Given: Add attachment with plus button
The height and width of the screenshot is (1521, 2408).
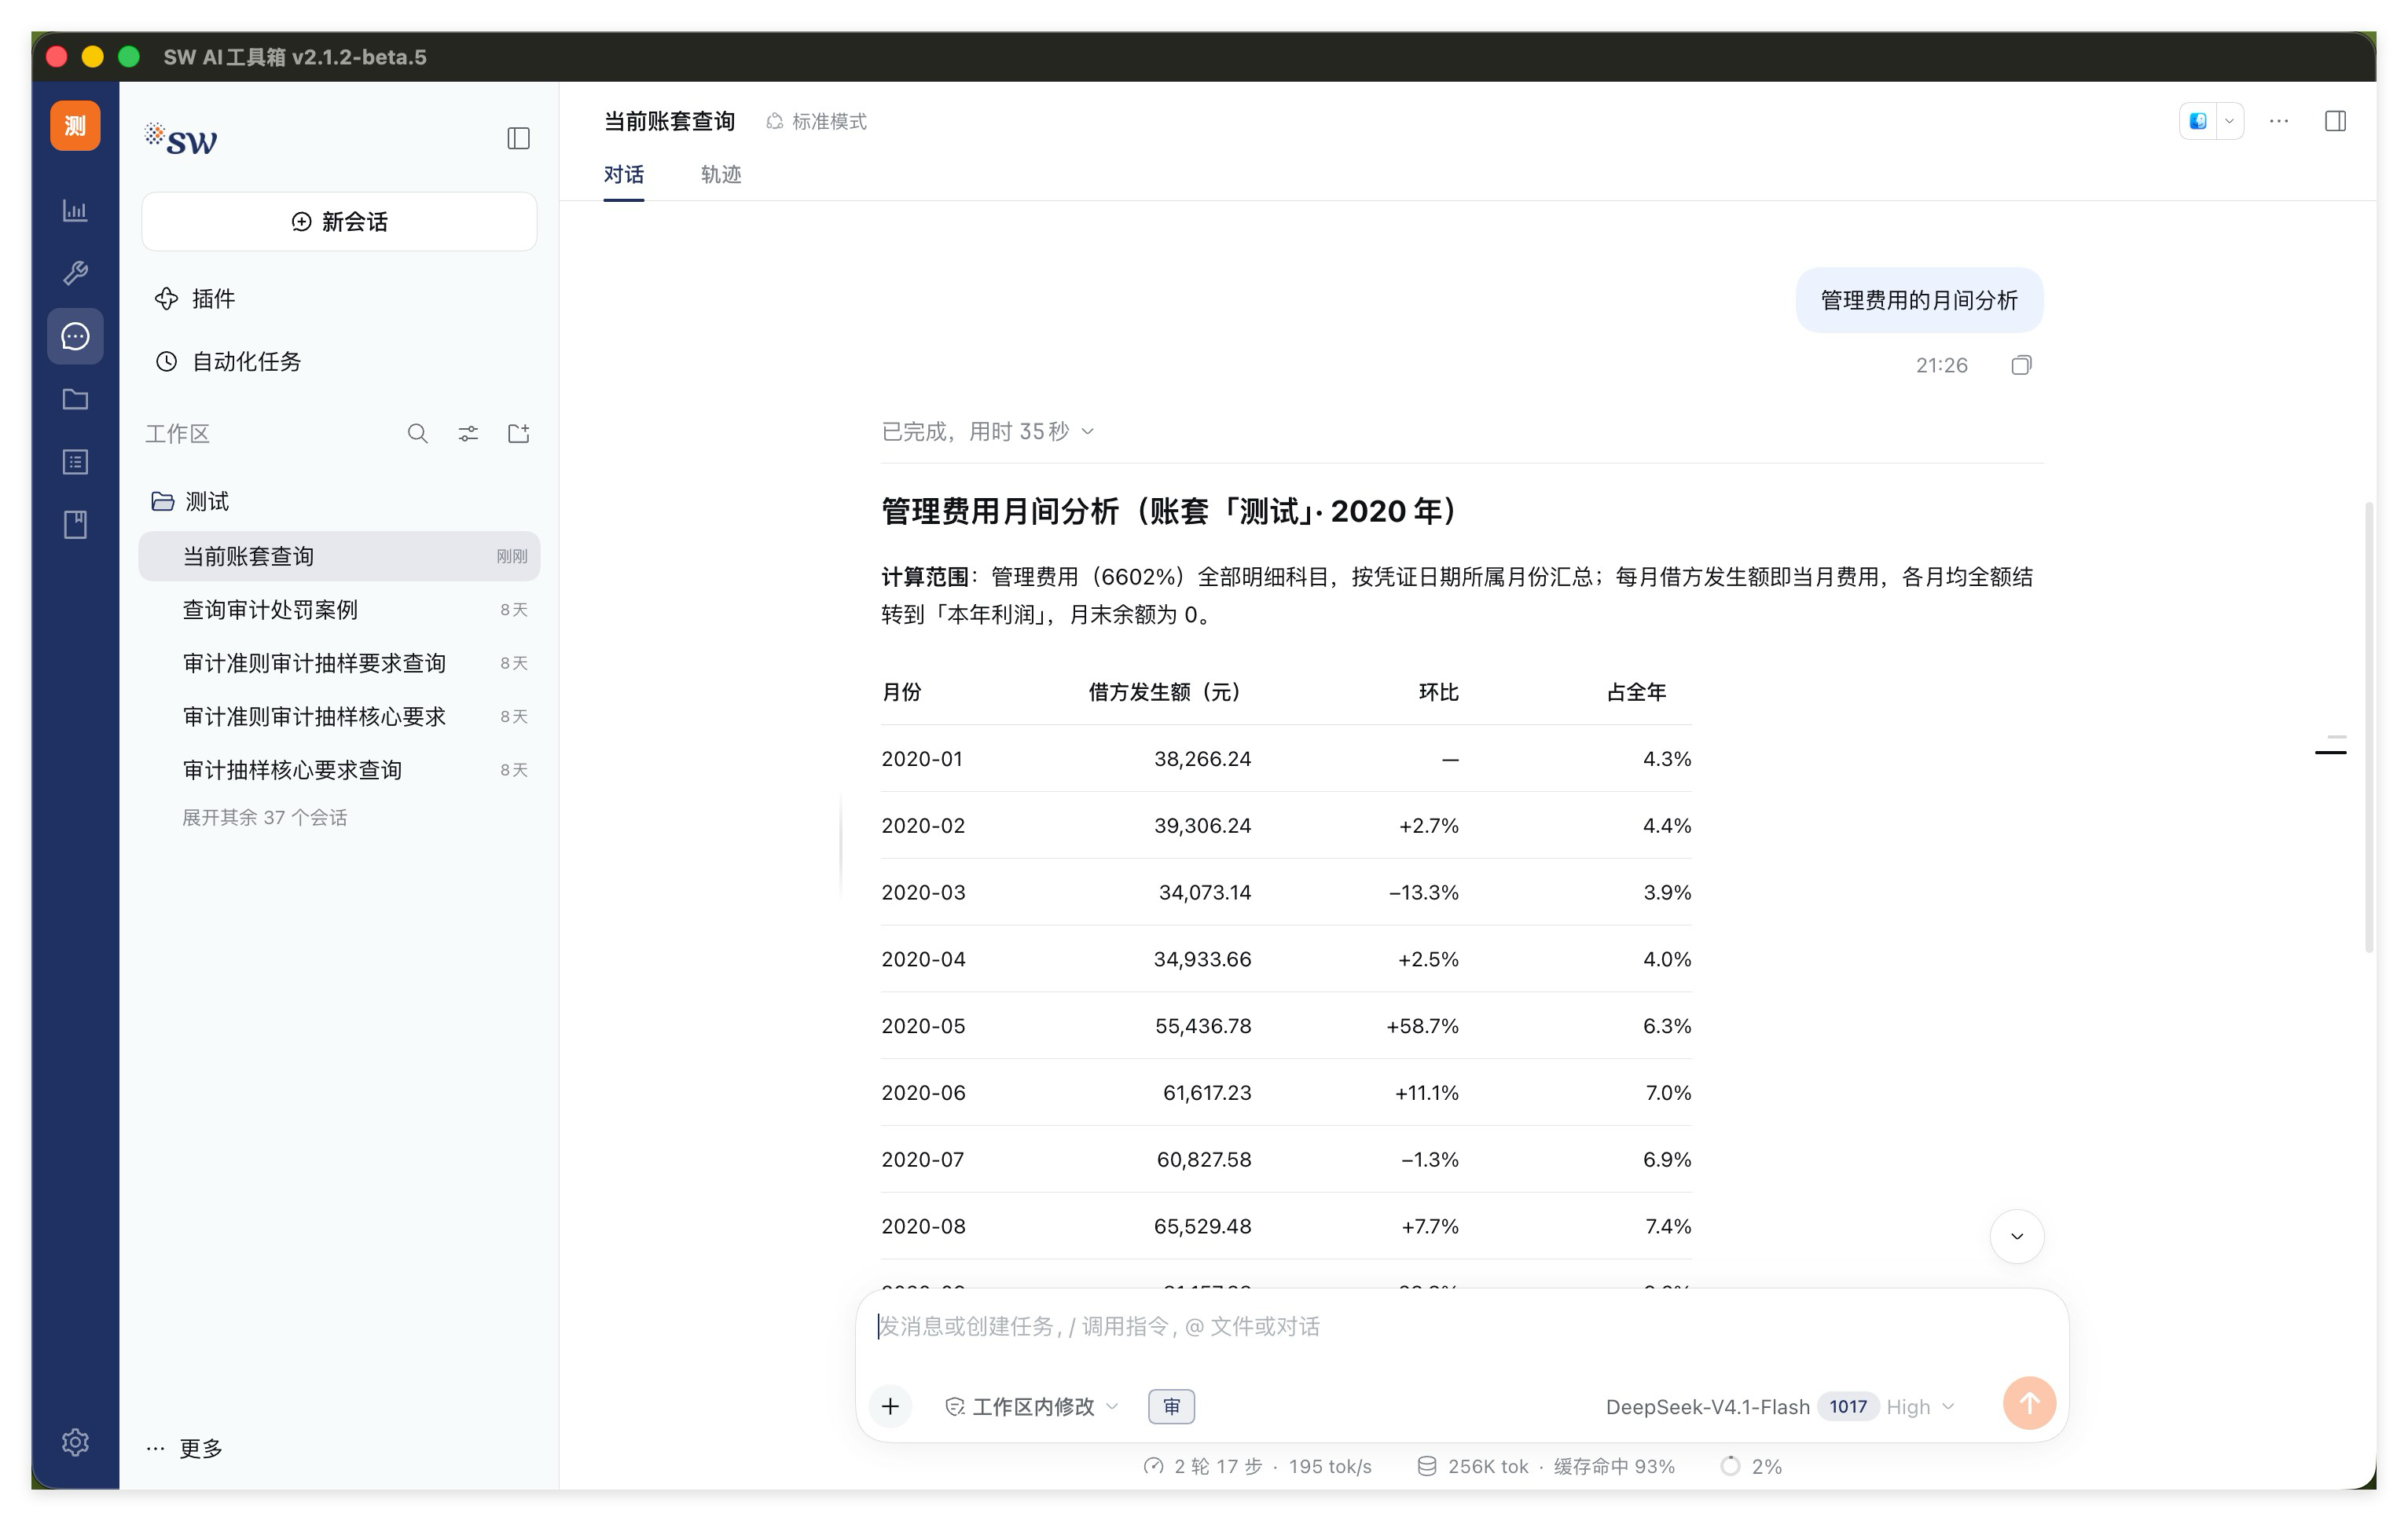Looking at the screenshot, I should click(890, 1406).
